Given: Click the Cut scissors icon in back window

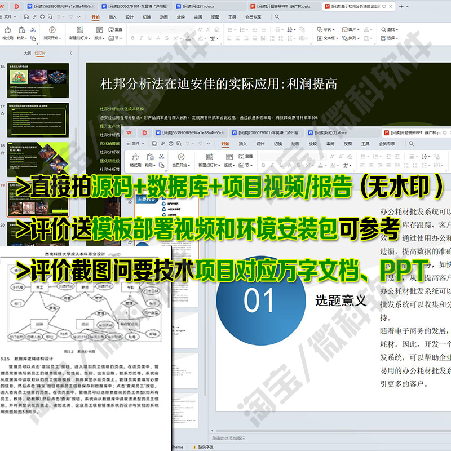Looking at the screenshot, I should point(33,30).
